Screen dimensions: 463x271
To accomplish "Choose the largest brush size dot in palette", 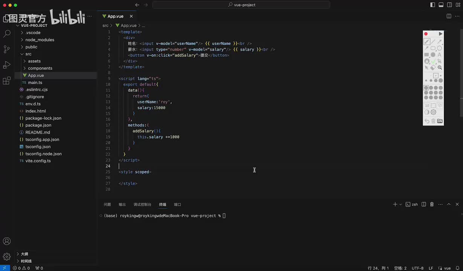I will pyautogui.click(x=440, y=80).
